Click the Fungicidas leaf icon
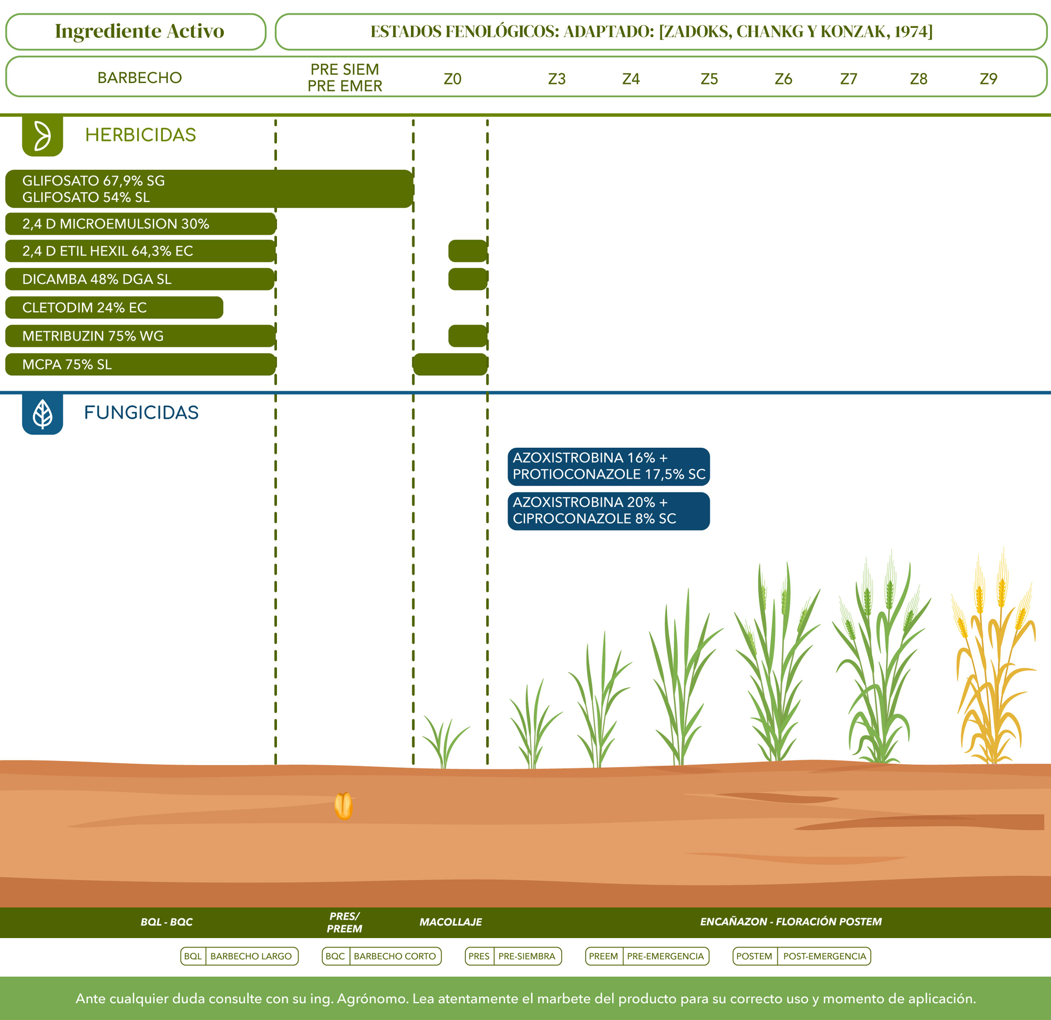1051x1020 pixels. (43, 414)
